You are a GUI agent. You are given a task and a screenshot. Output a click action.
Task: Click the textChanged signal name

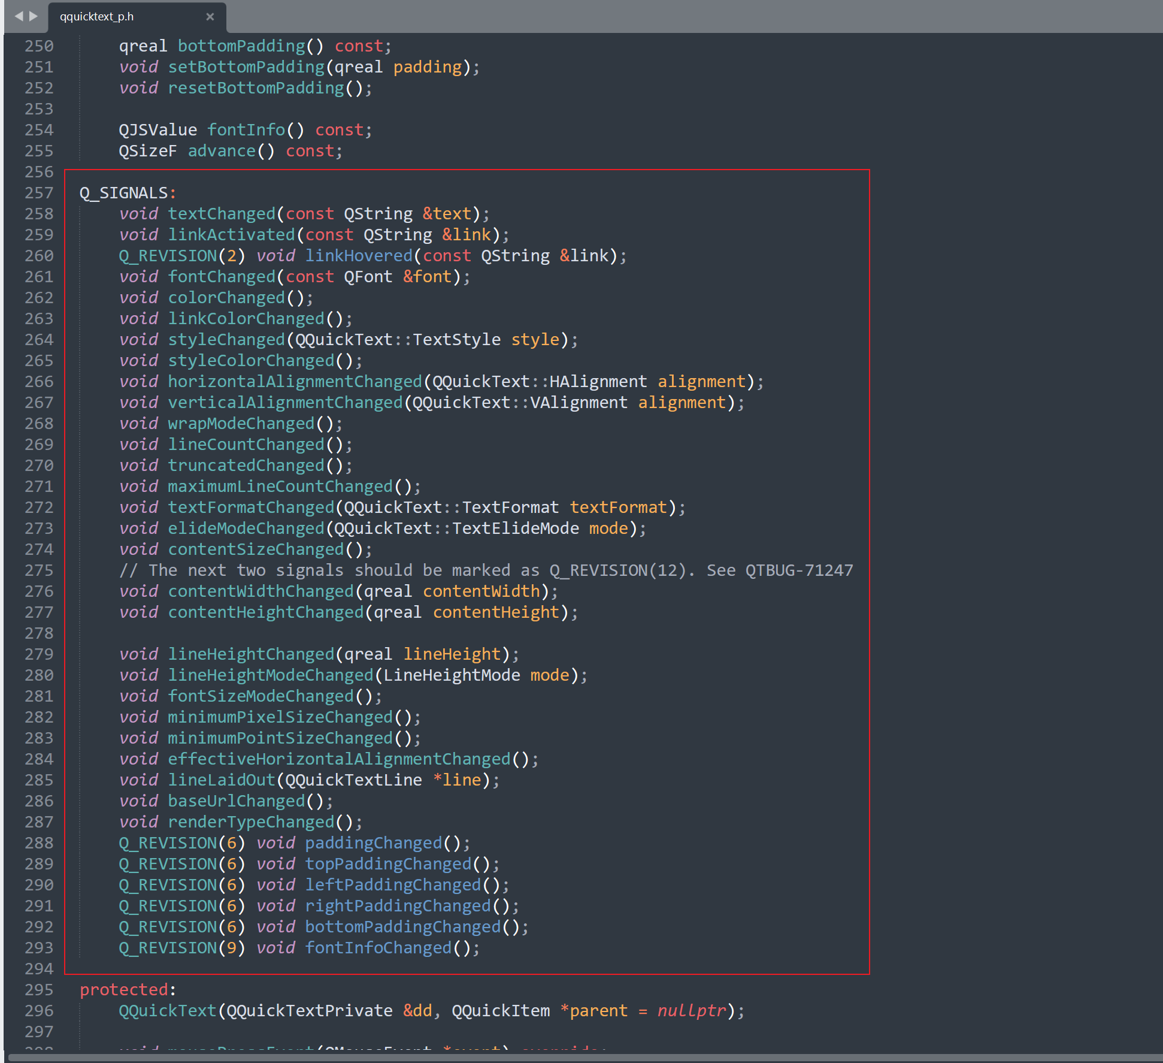tap(221, 214)
